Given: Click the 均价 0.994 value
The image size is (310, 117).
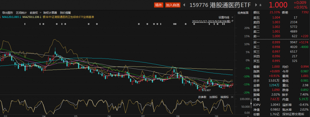Looking at the screenshot, I should point(305,67).
